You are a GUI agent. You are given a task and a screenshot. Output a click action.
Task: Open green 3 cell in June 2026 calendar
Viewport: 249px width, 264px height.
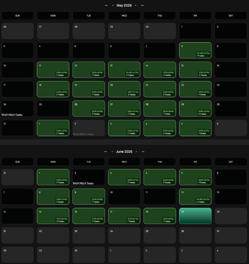pyautogui.click(x=124, y=177)
